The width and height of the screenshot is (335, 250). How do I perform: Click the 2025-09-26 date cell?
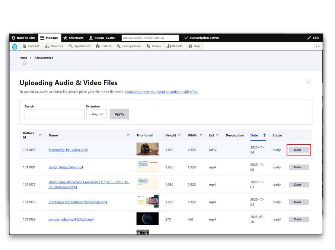click(x=257, y=219)
